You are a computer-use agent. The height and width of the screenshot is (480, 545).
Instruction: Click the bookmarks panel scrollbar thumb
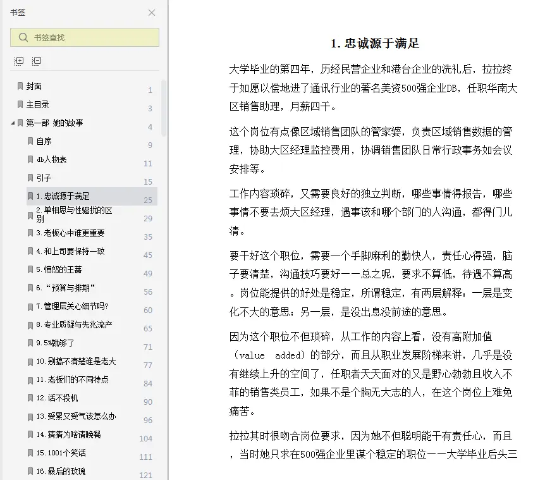click(x=163, y=108)
